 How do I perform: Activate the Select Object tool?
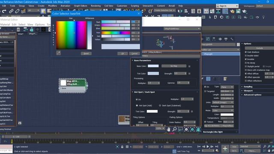coord(43,12)
